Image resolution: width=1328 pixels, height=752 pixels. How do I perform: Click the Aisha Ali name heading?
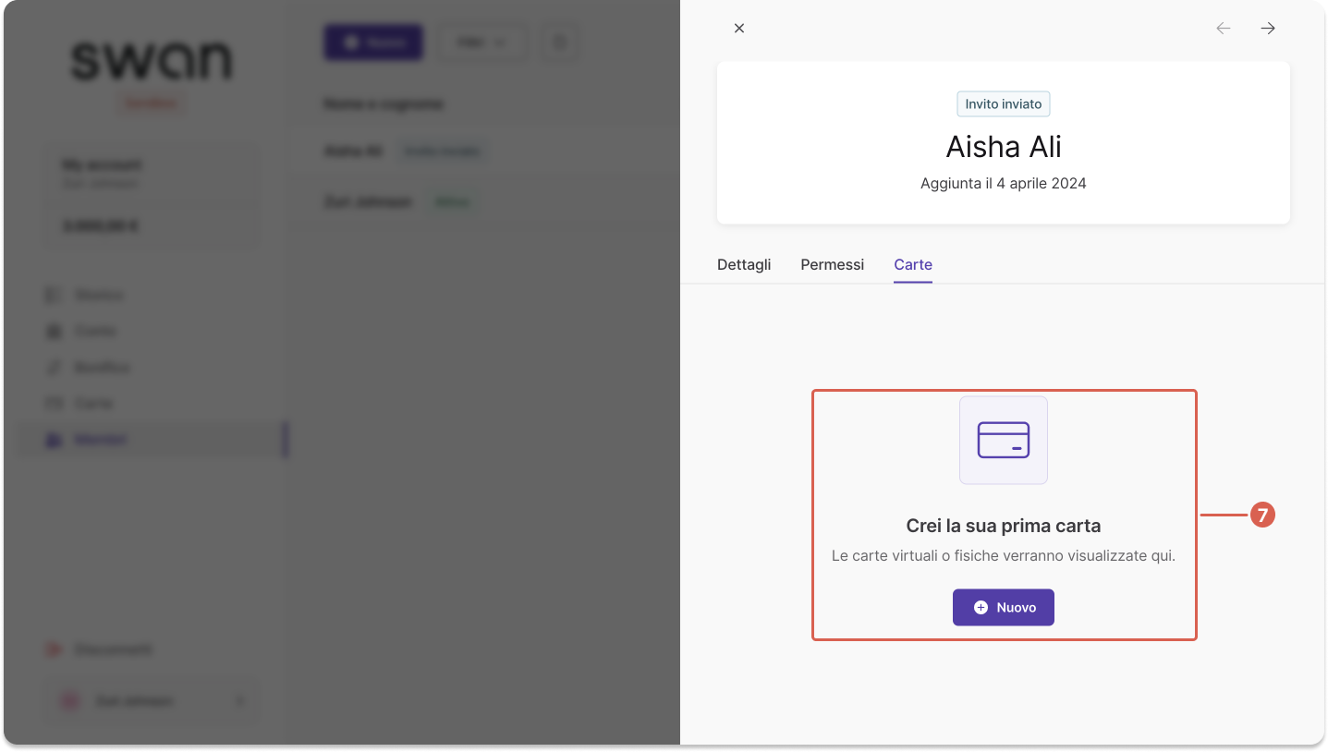pos(1004,147)
